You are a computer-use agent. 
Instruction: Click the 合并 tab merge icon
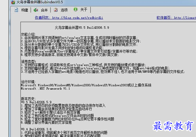36,10
